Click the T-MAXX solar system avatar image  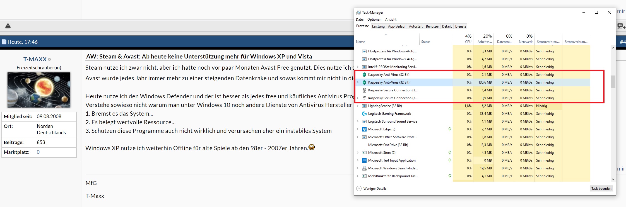[x=39, y=90]
